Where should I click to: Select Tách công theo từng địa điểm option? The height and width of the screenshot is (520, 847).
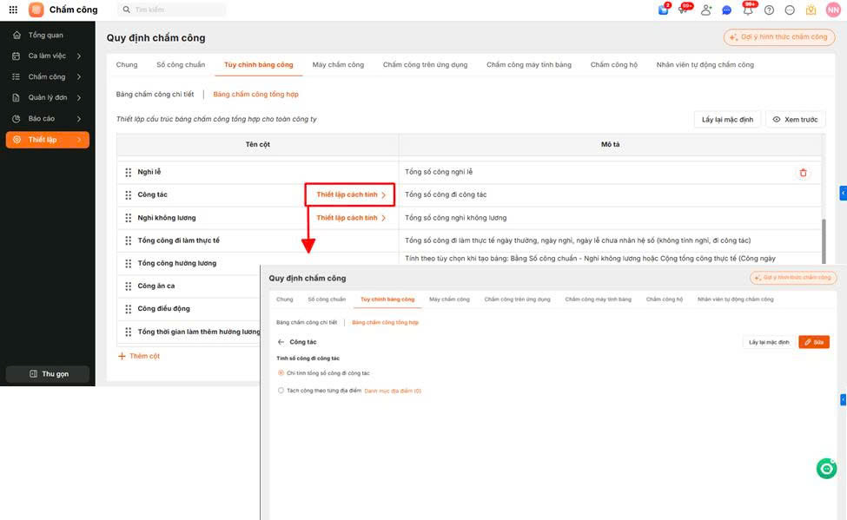(281, 391)
